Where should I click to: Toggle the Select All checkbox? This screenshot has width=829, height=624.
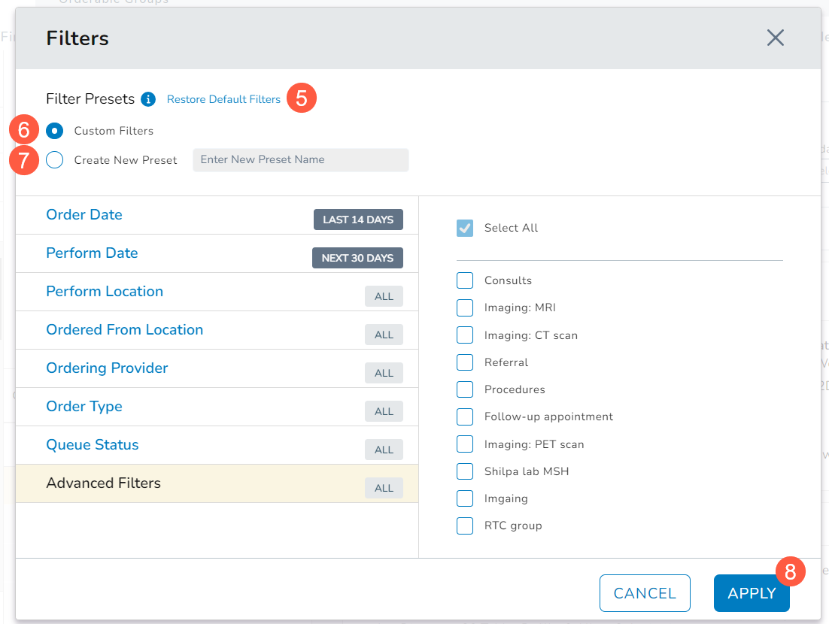point(465,228)
